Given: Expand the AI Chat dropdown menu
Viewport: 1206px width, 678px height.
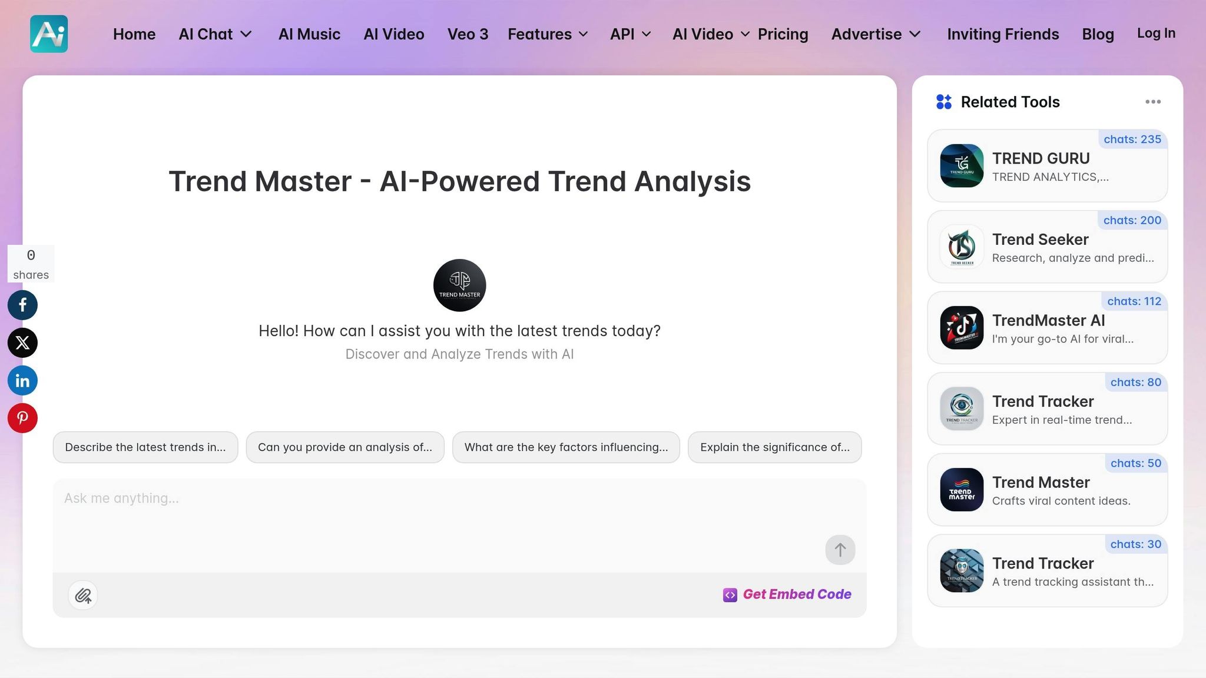Looking at the screenshot, I should pos(215,34).
